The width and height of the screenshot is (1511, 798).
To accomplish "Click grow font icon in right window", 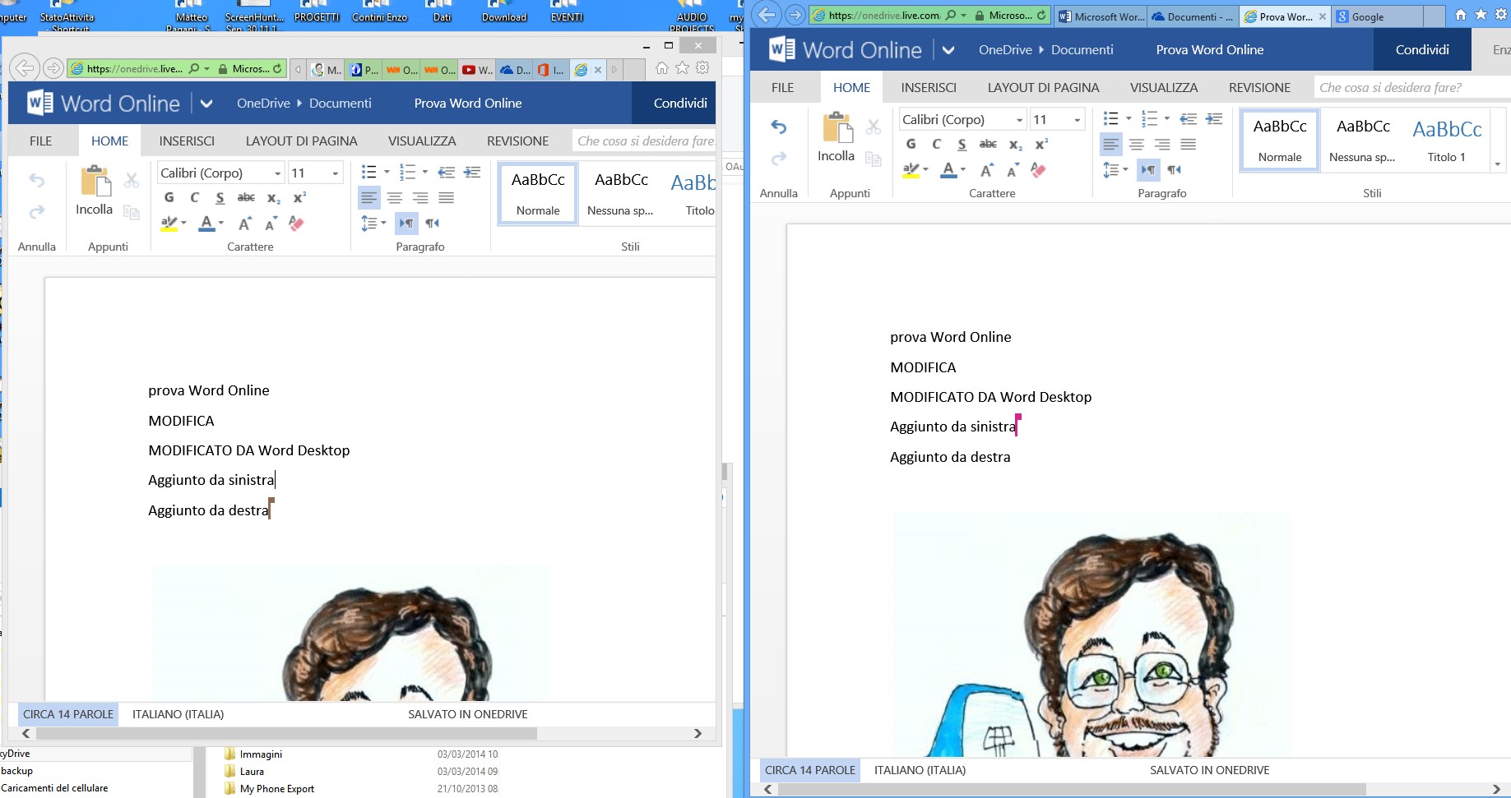I will point(986,170).
